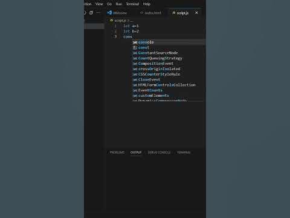Screen dimensions: 290x218
Task: Click the refresh explorer icon
Action: [85, 13]
